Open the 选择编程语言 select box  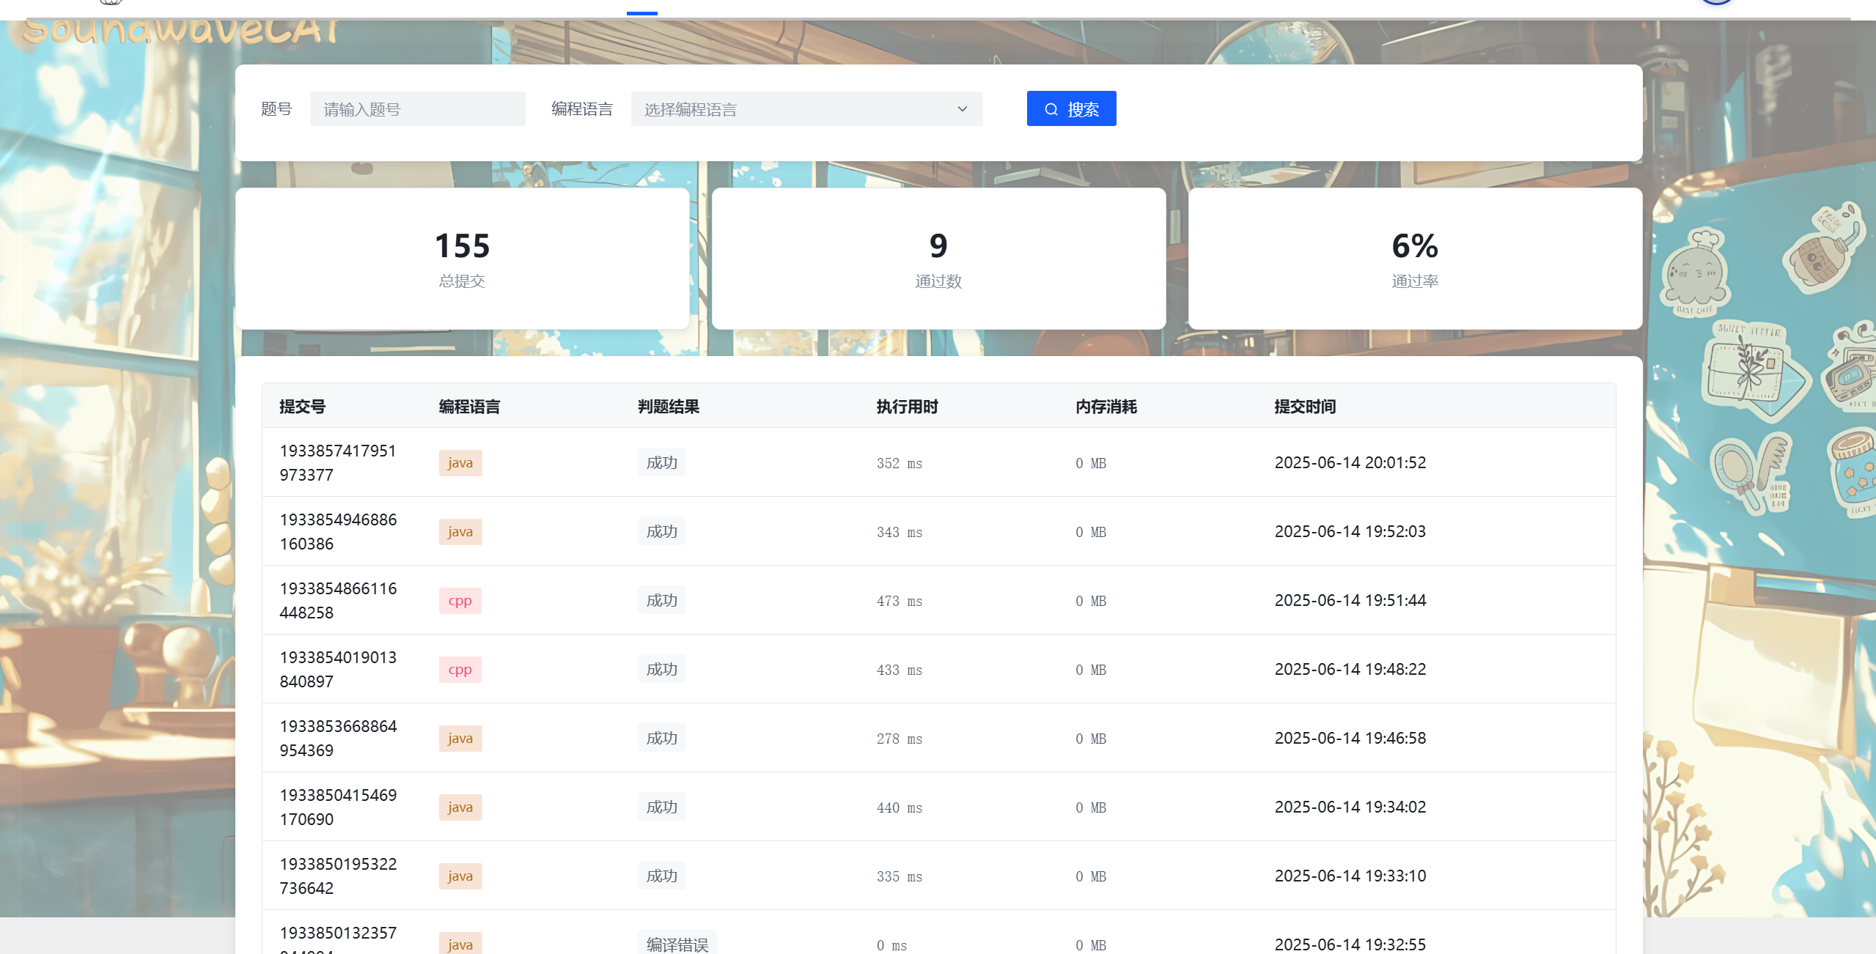tap(805, 109)
